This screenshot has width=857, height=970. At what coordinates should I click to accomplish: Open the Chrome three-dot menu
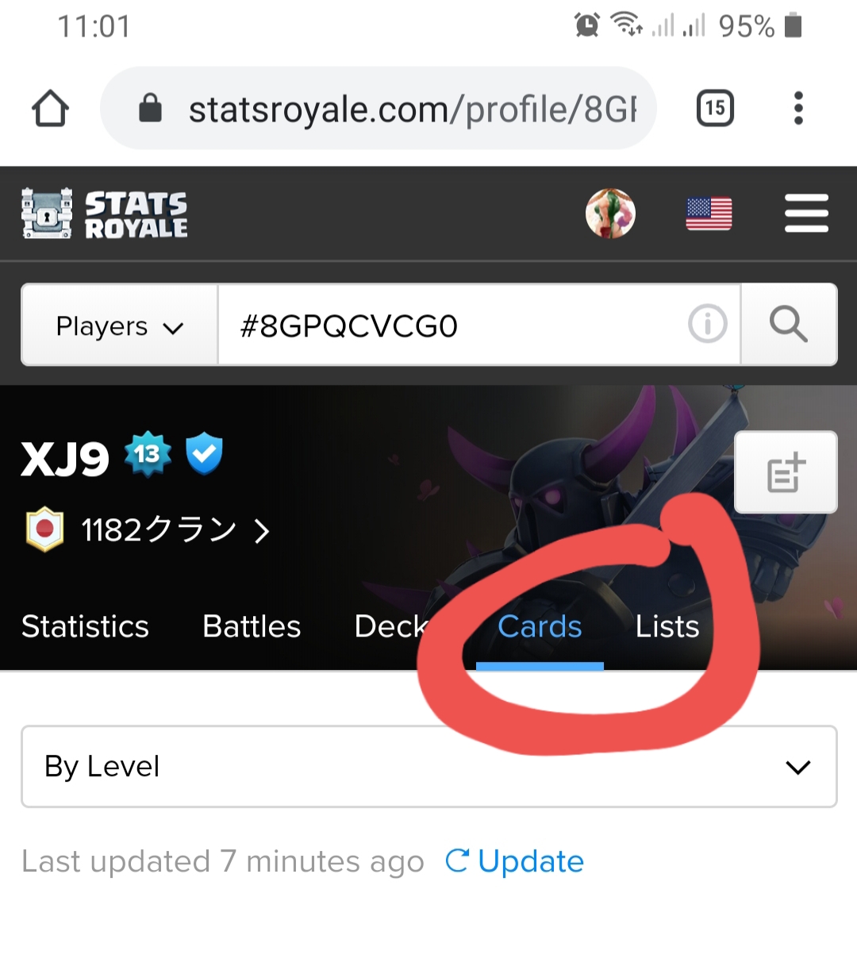coord(798,108)
